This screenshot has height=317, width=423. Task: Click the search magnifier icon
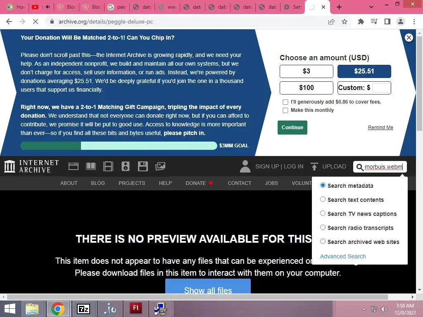coord(360,167)
